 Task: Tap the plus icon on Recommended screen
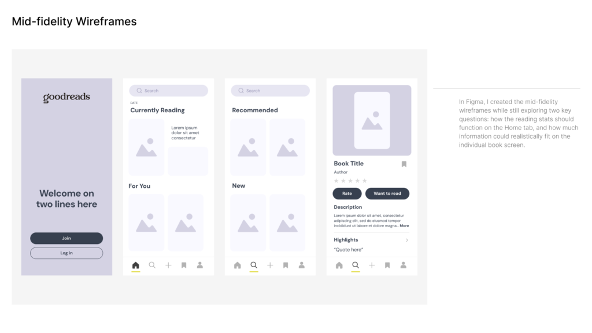pyautogui.click(x=270, y=265)
